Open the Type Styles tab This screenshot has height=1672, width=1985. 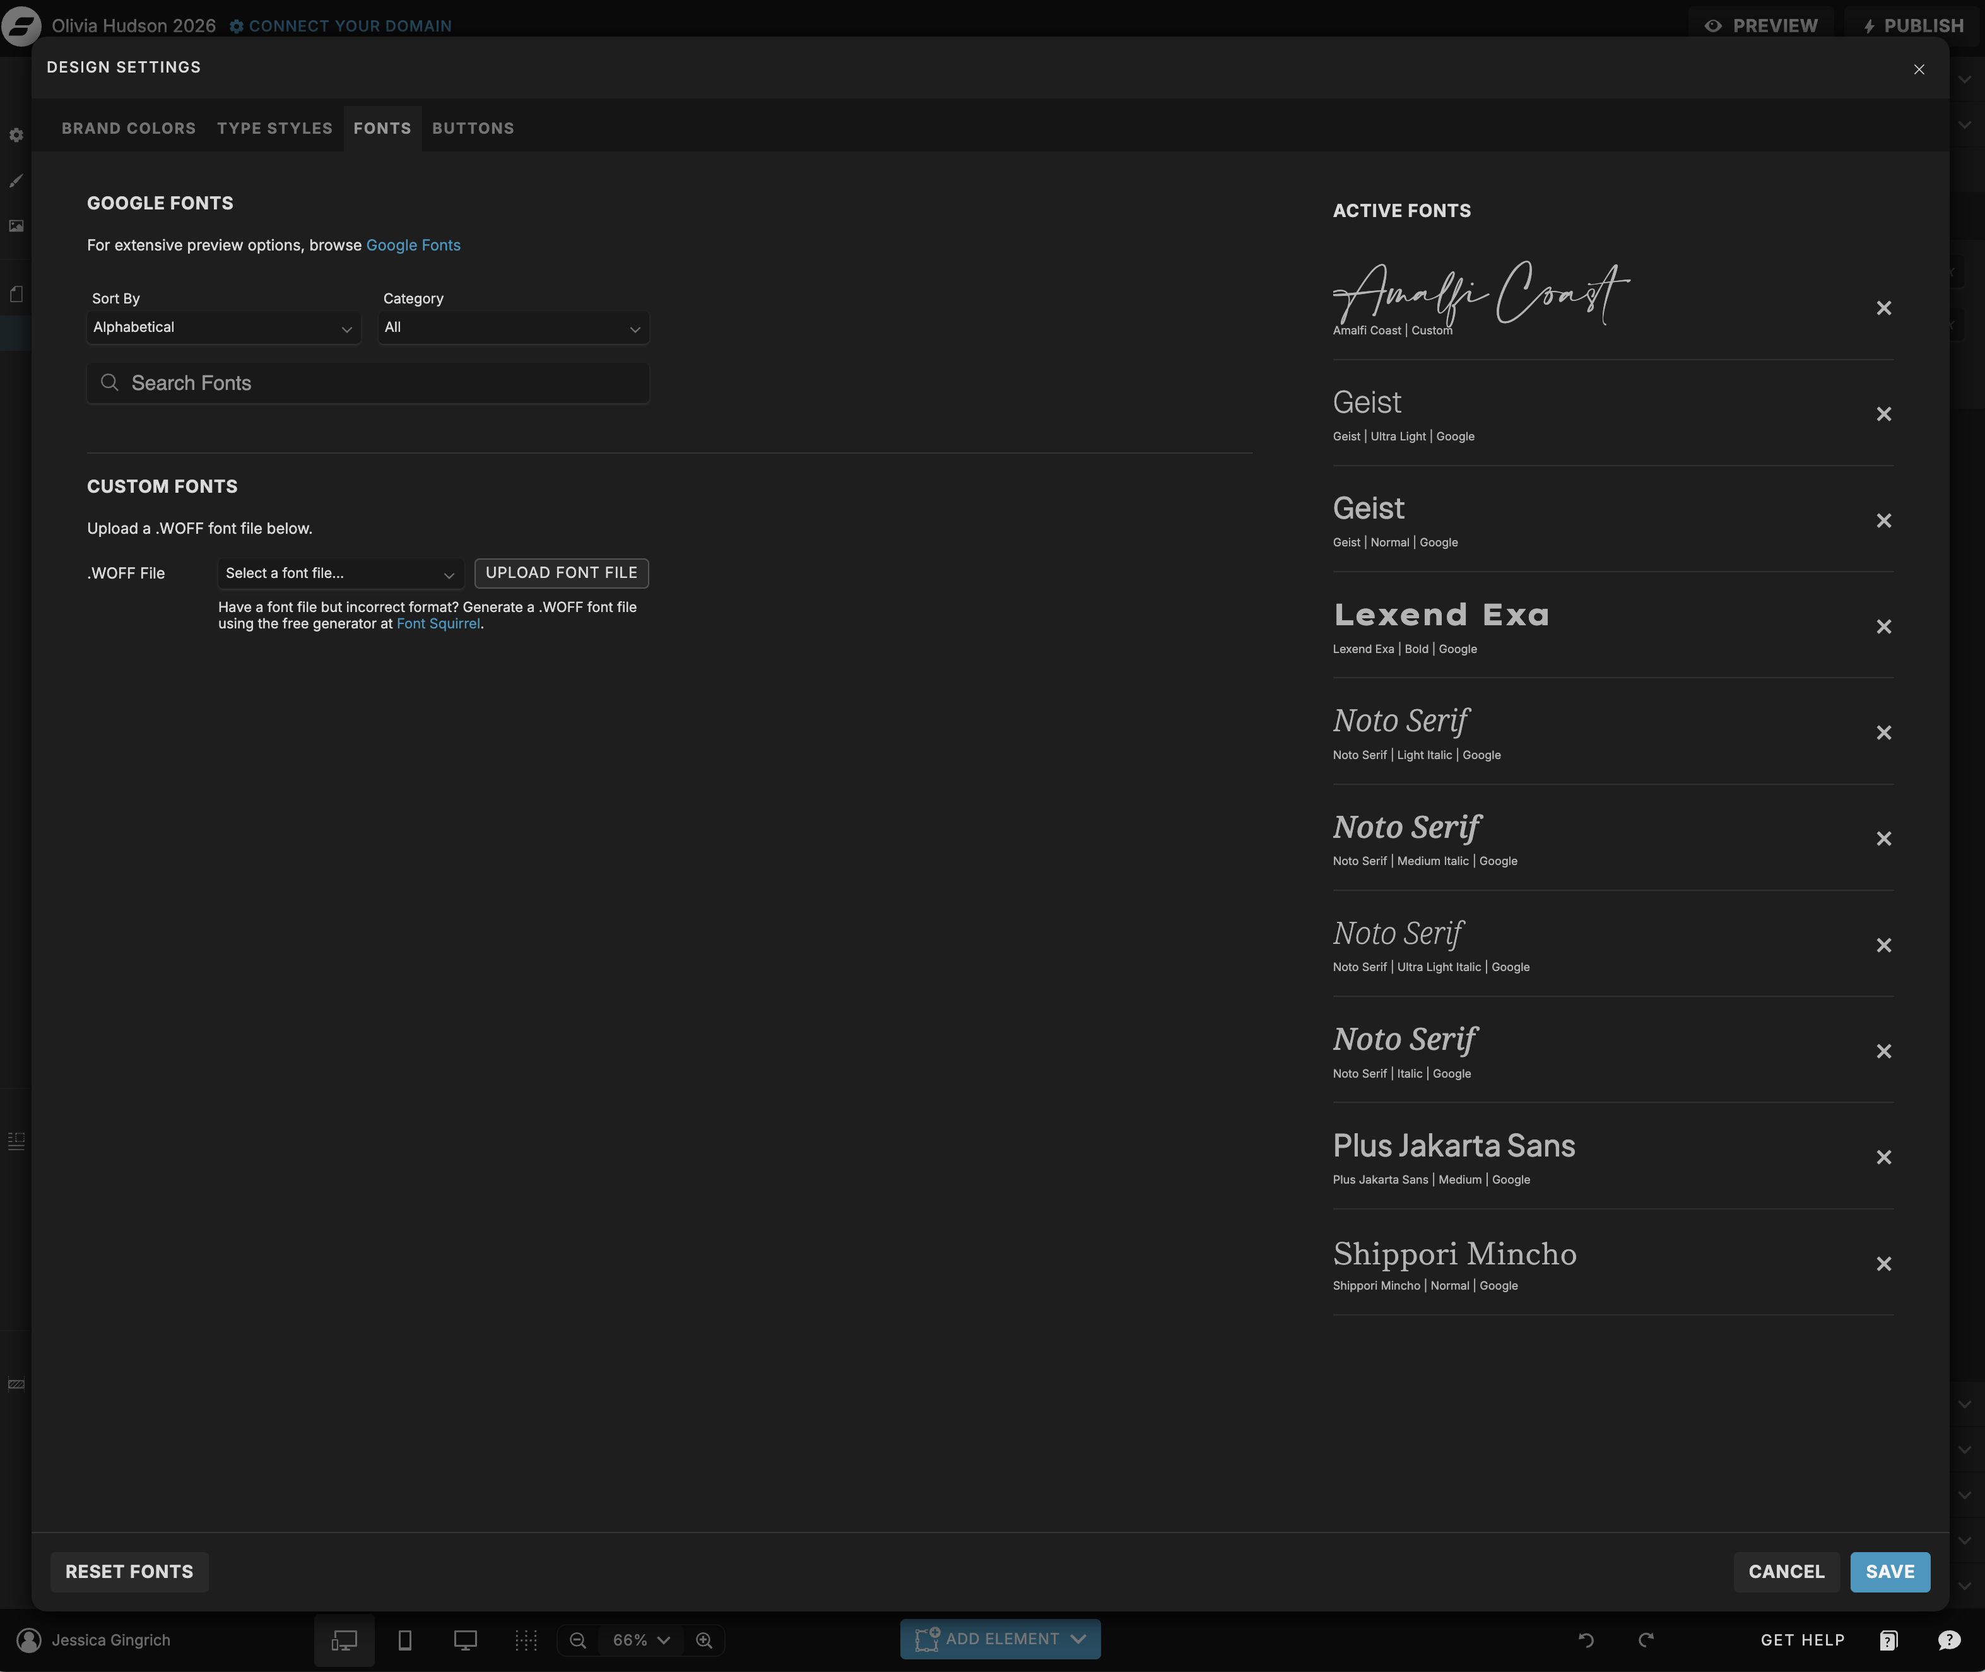pos(275,128)
